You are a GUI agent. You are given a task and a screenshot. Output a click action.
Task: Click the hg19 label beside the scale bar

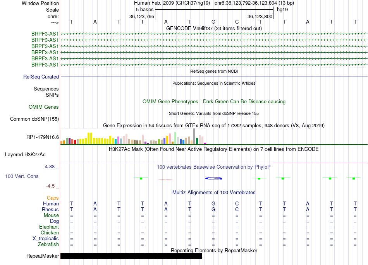click(282, 10)
